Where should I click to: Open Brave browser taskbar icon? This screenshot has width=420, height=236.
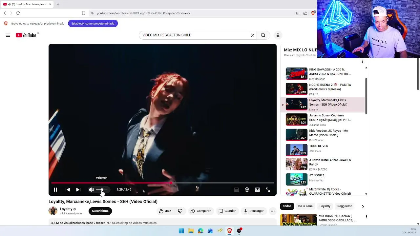coord(229,231)
